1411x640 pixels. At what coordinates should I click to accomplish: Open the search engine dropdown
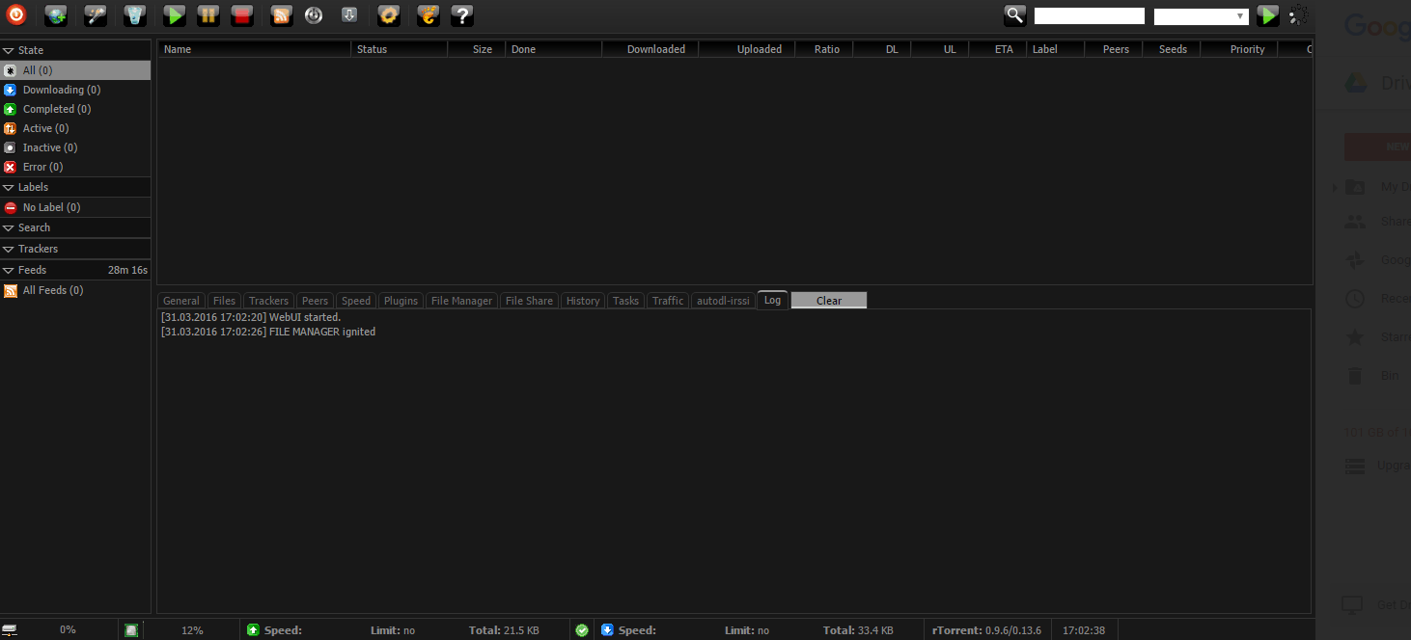1201,16
